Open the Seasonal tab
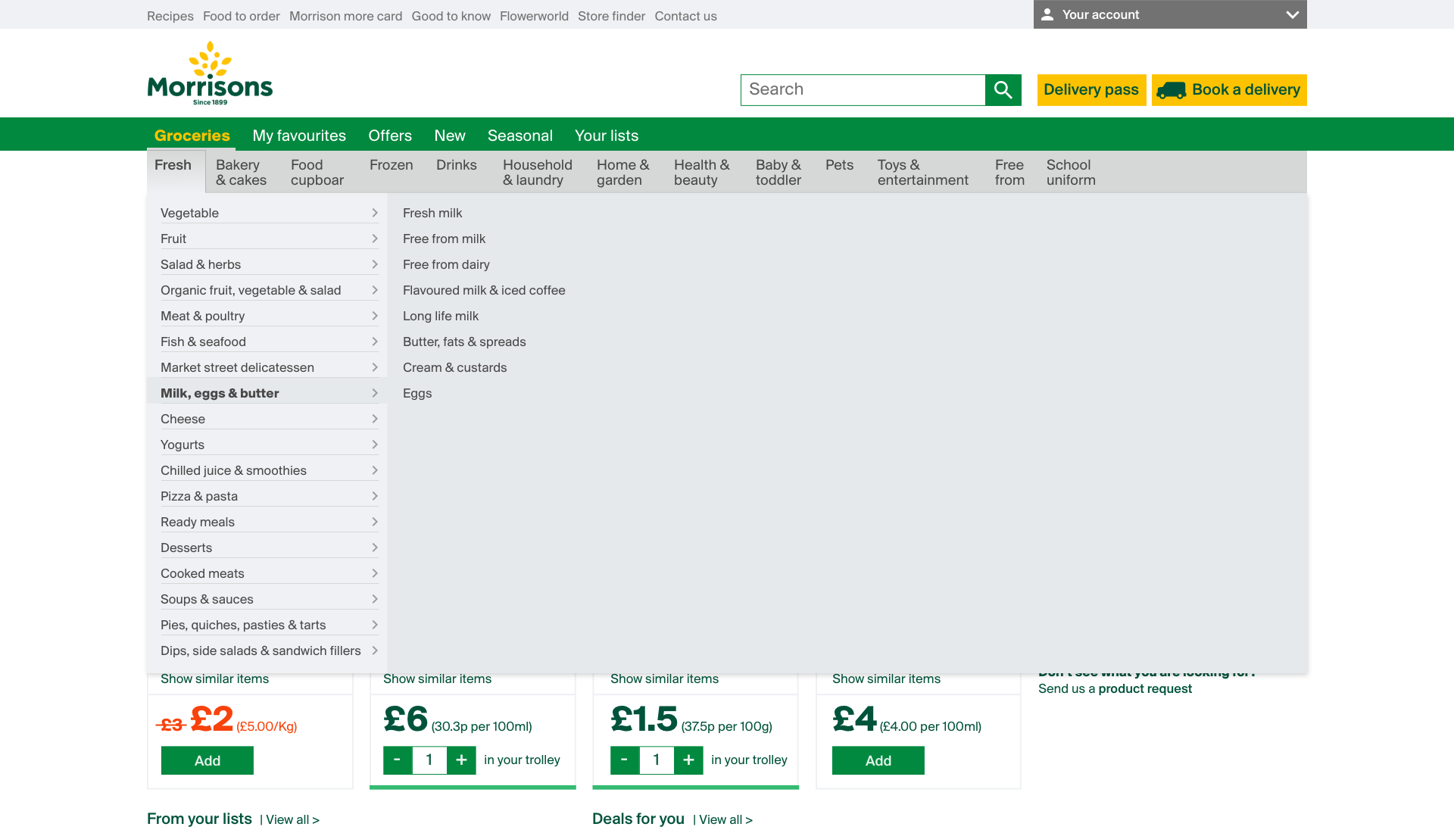 tap(520, 136)
